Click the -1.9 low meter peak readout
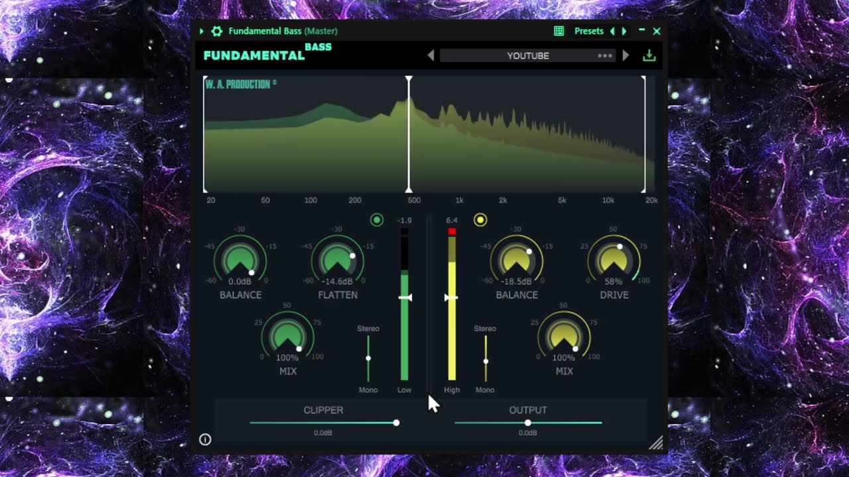The width and height of the screenshot is (849, 477). [405, 220]
